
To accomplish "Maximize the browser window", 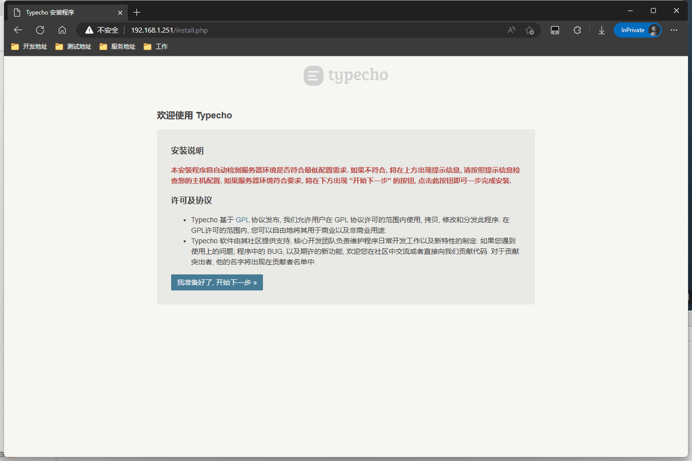I will (x=653, y=11).
